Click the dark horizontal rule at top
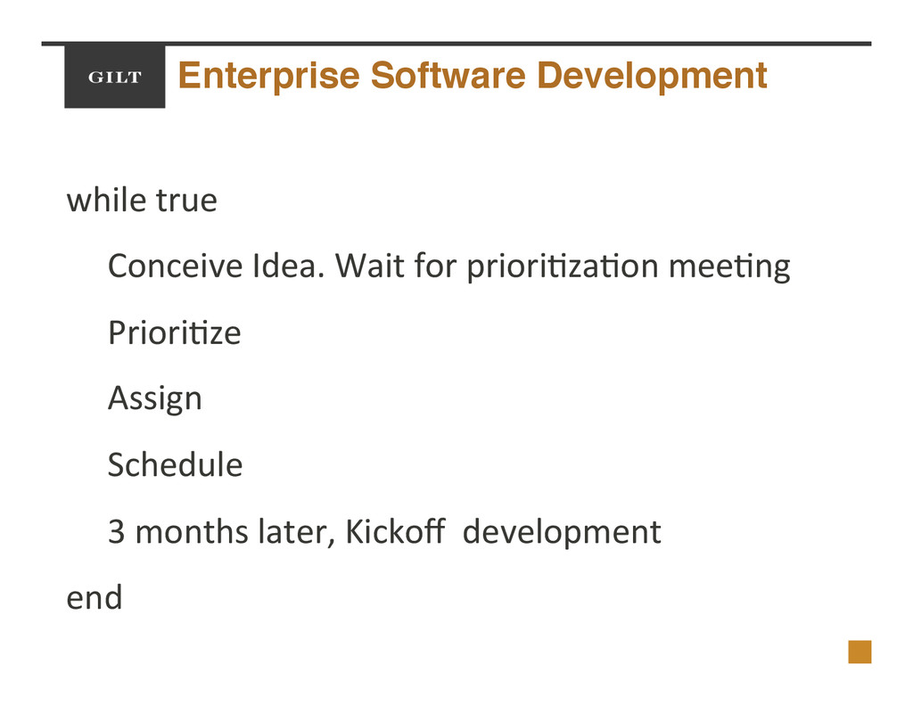The width and height of the screenshot is (913, 705). [456, 44]
